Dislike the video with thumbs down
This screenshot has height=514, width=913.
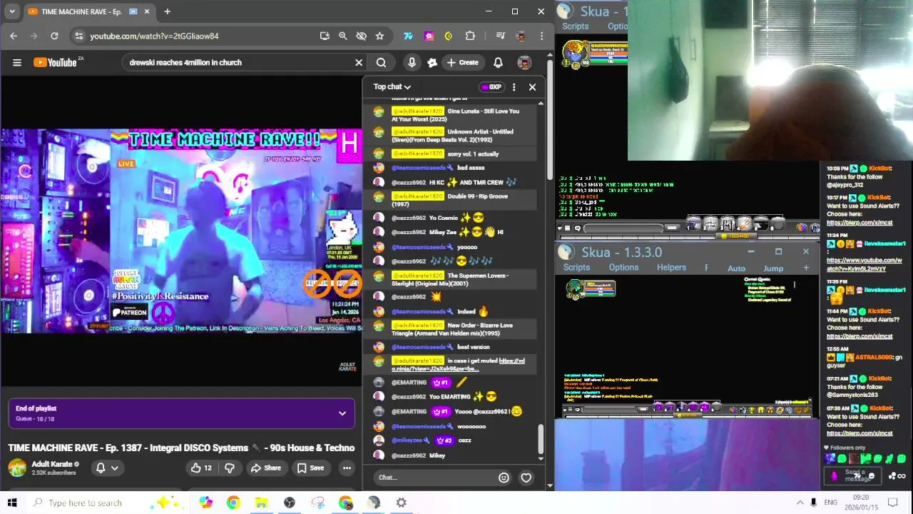point(230,468)
